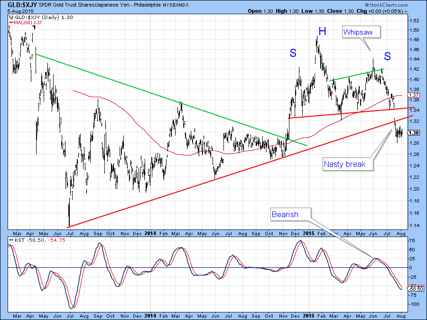Click the Nasty break annotation box

click(x=347, y=164)
